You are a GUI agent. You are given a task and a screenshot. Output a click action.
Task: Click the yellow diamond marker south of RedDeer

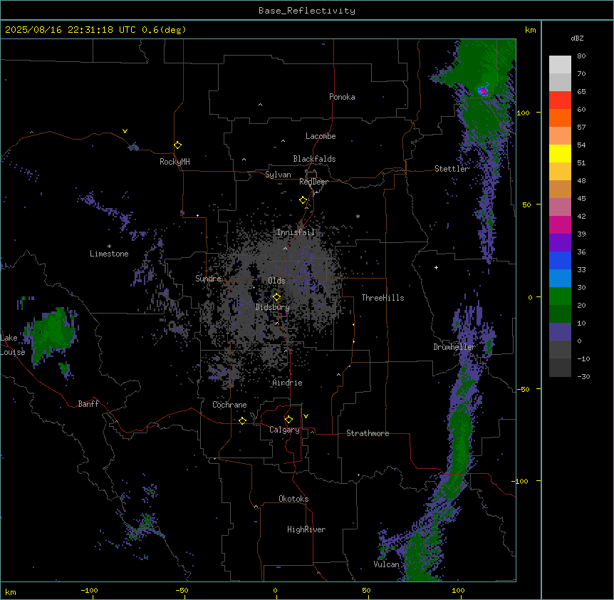(303, 200)
